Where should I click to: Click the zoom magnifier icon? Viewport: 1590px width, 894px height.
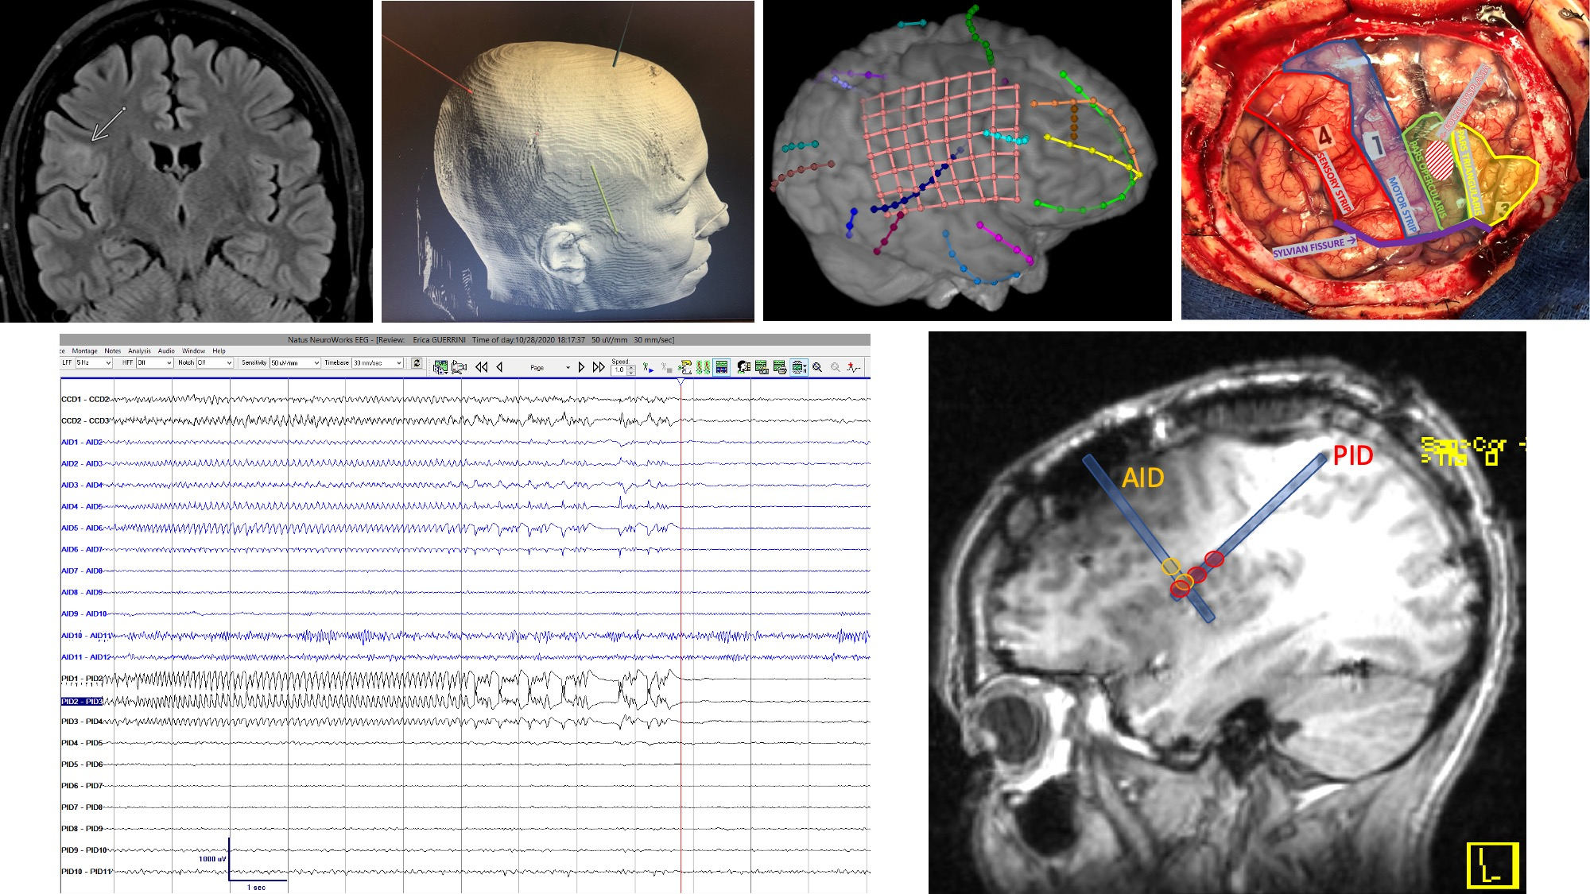coord(817,367)
